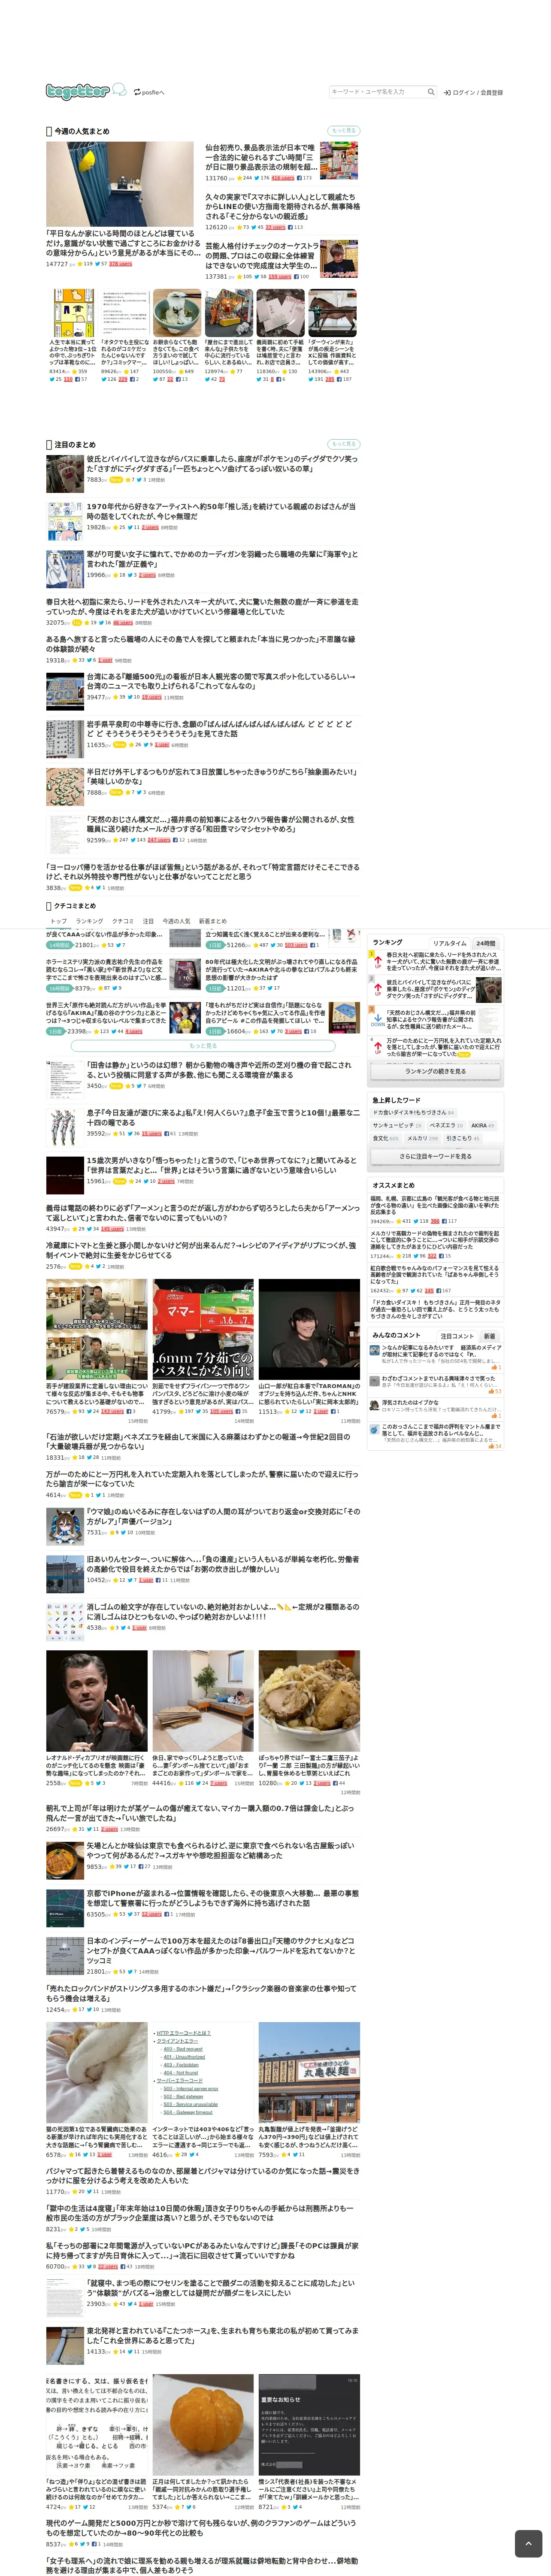Click もっと見る beside 注目のまとめ
Image resolution: width=551 pixels, height=2576 pixels.
click(344, 444)
